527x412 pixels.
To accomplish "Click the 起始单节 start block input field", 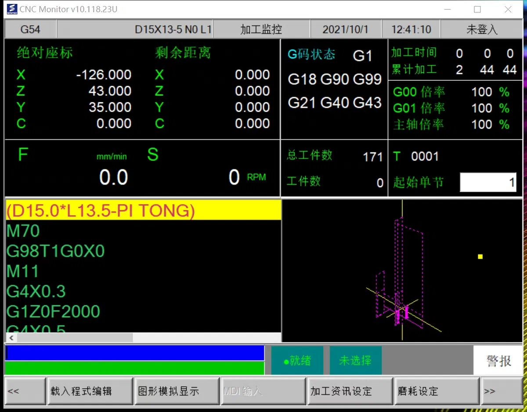I will [x=488, y=182].
